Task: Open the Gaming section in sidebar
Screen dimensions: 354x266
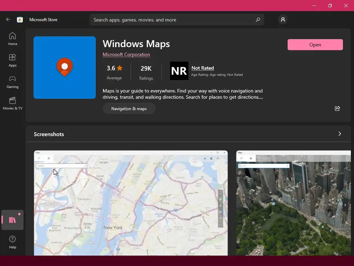Action: point(12,82)
